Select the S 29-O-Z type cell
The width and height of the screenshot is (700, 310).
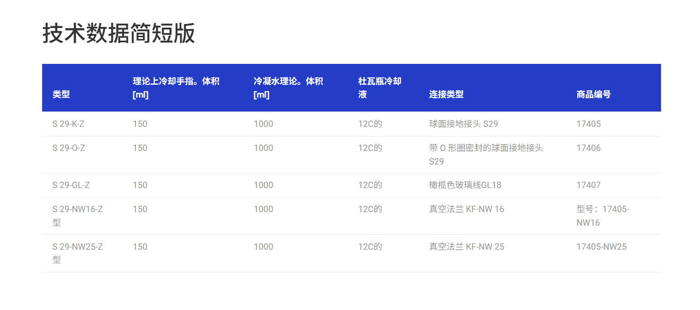pyautogui.click(x=69, y=148)
